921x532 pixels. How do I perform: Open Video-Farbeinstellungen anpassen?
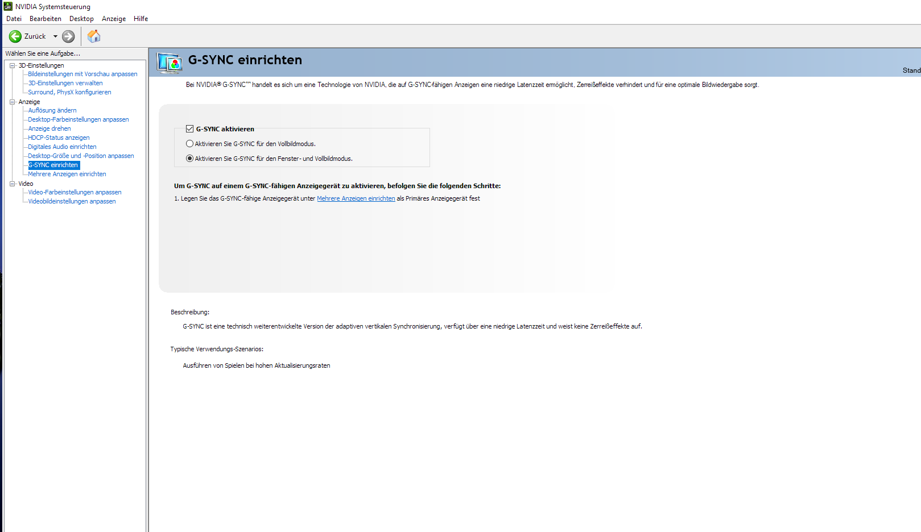75,192
